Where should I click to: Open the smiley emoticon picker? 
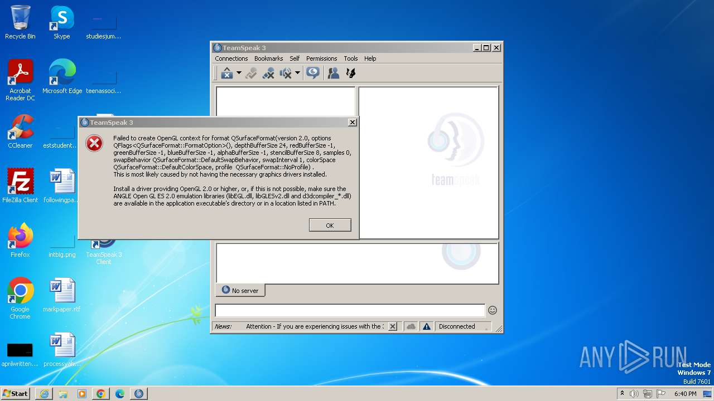[x=493, y=310]
